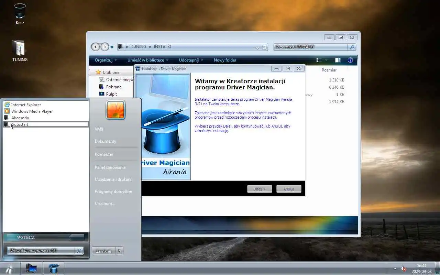Click the Start orb button
This screenshot has height=275, width=440.
pyautogui.click(x=9, y=268)
